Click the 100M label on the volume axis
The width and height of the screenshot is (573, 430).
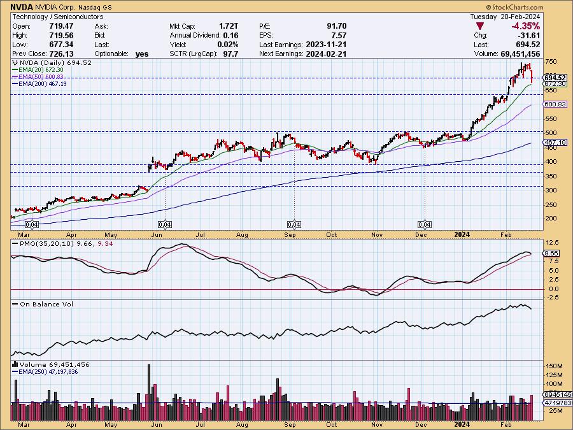(554, 384)
